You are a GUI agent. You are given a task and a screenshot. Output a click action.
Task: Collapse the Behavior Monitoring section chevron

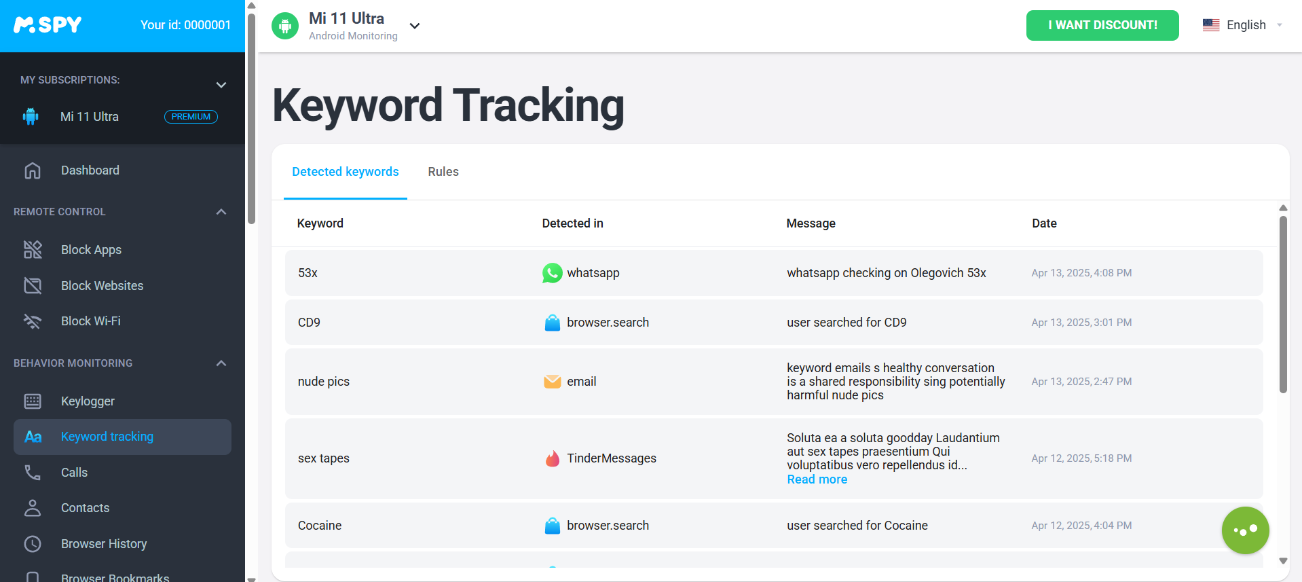click(221, 363)
